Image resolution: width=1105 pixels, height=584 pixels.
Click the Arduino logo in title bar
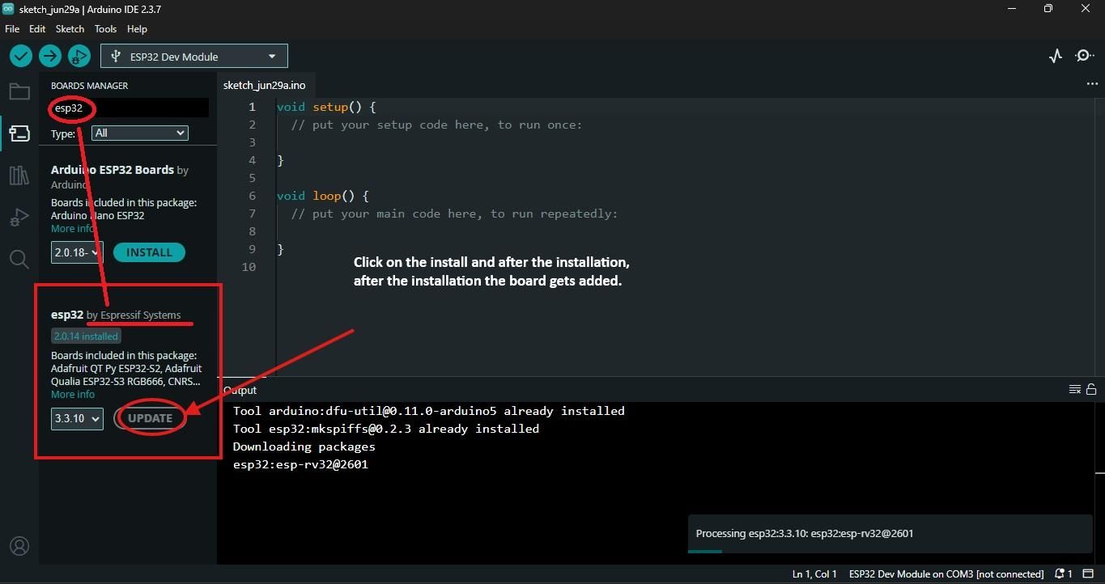coord(8,8)
